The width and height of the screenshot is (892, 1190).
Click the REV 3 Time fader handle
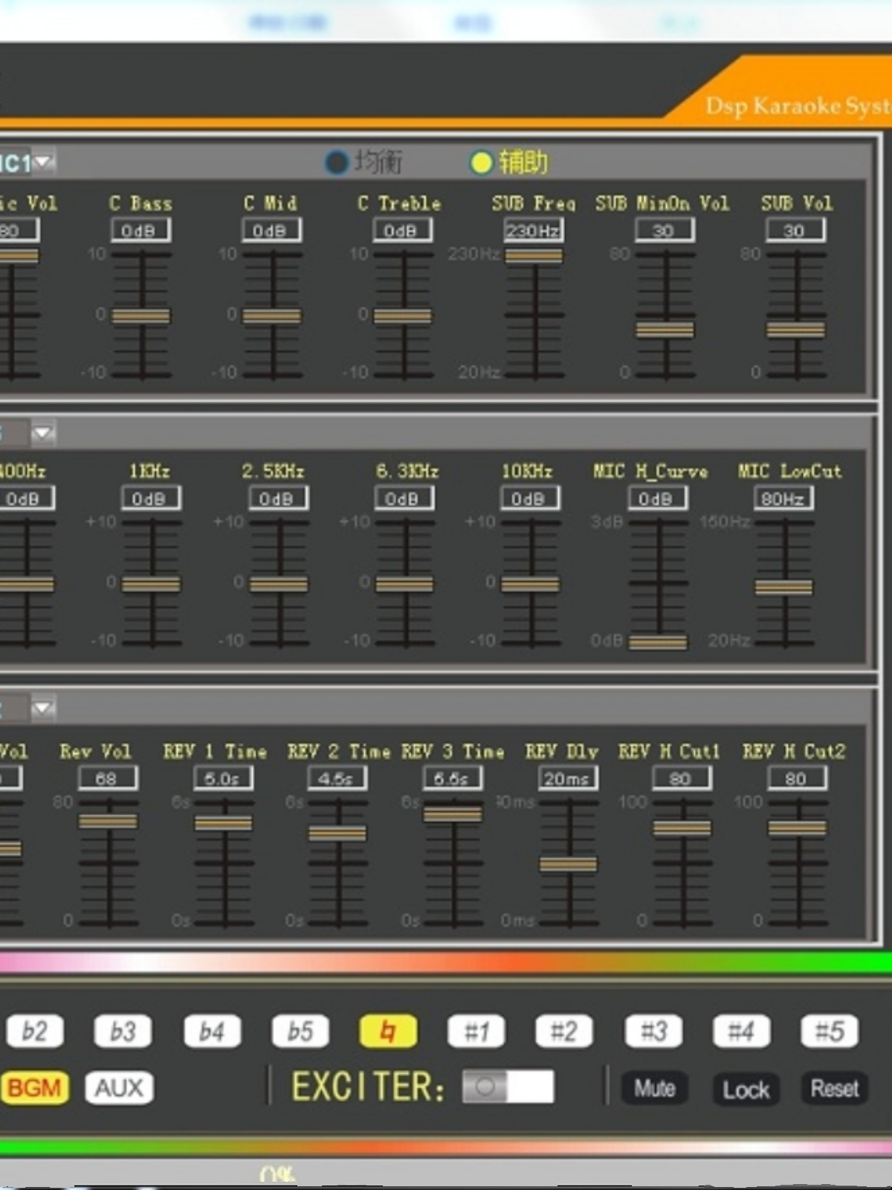(x=453, y=814)
